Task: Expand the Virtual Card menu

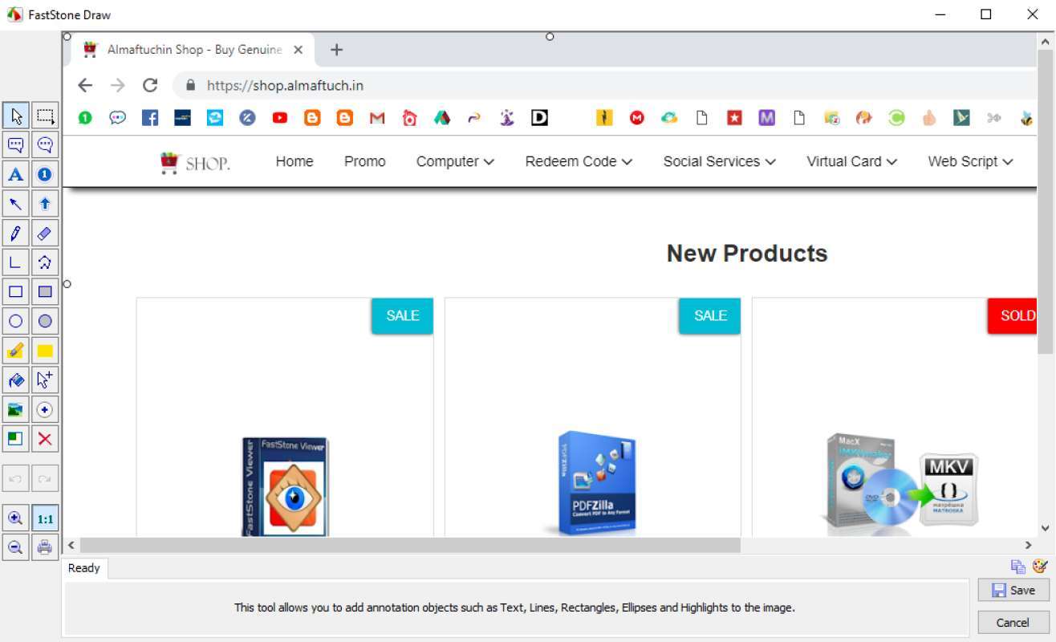Action: 851,161
